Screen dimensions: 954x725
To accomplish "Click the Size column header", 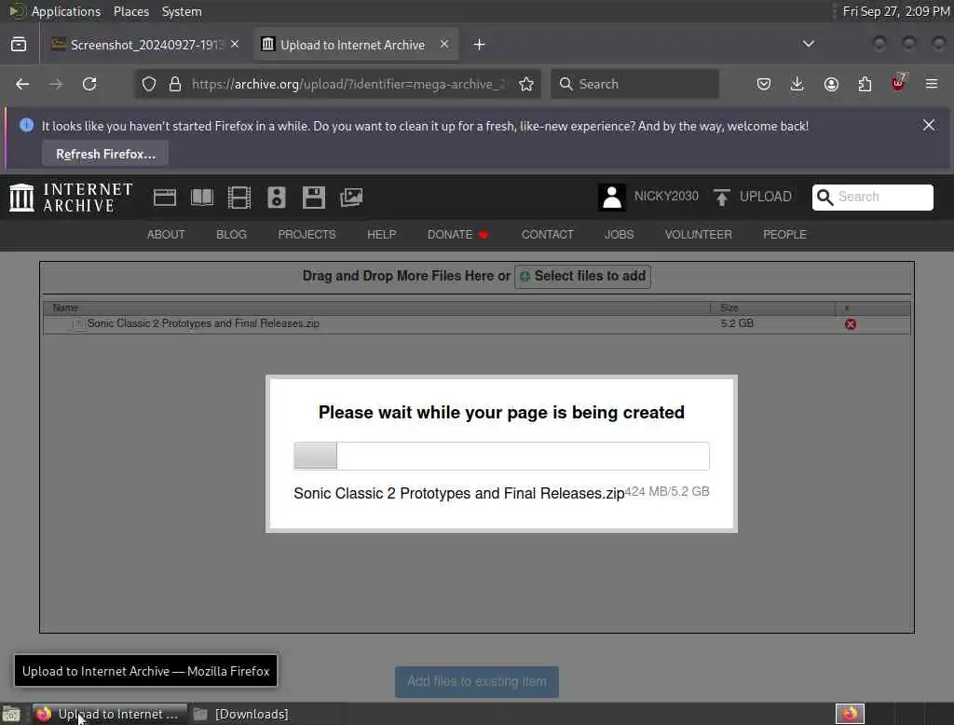I will pyautogui.click(x=772, y=308).
